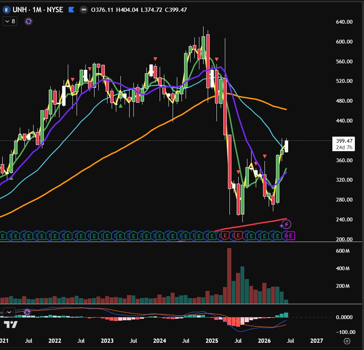
Task: Click the 2022 time axis label
Action: tap(55, 341)
